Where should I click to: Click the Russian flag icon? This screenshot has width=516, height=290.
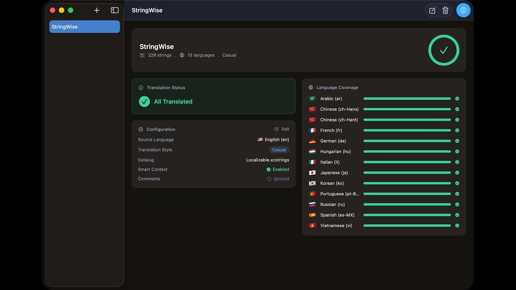tap(312, 204)
